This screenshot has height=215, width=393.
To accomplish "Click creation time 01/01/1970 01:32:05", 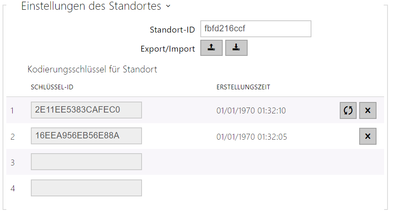I will [251, 137].
